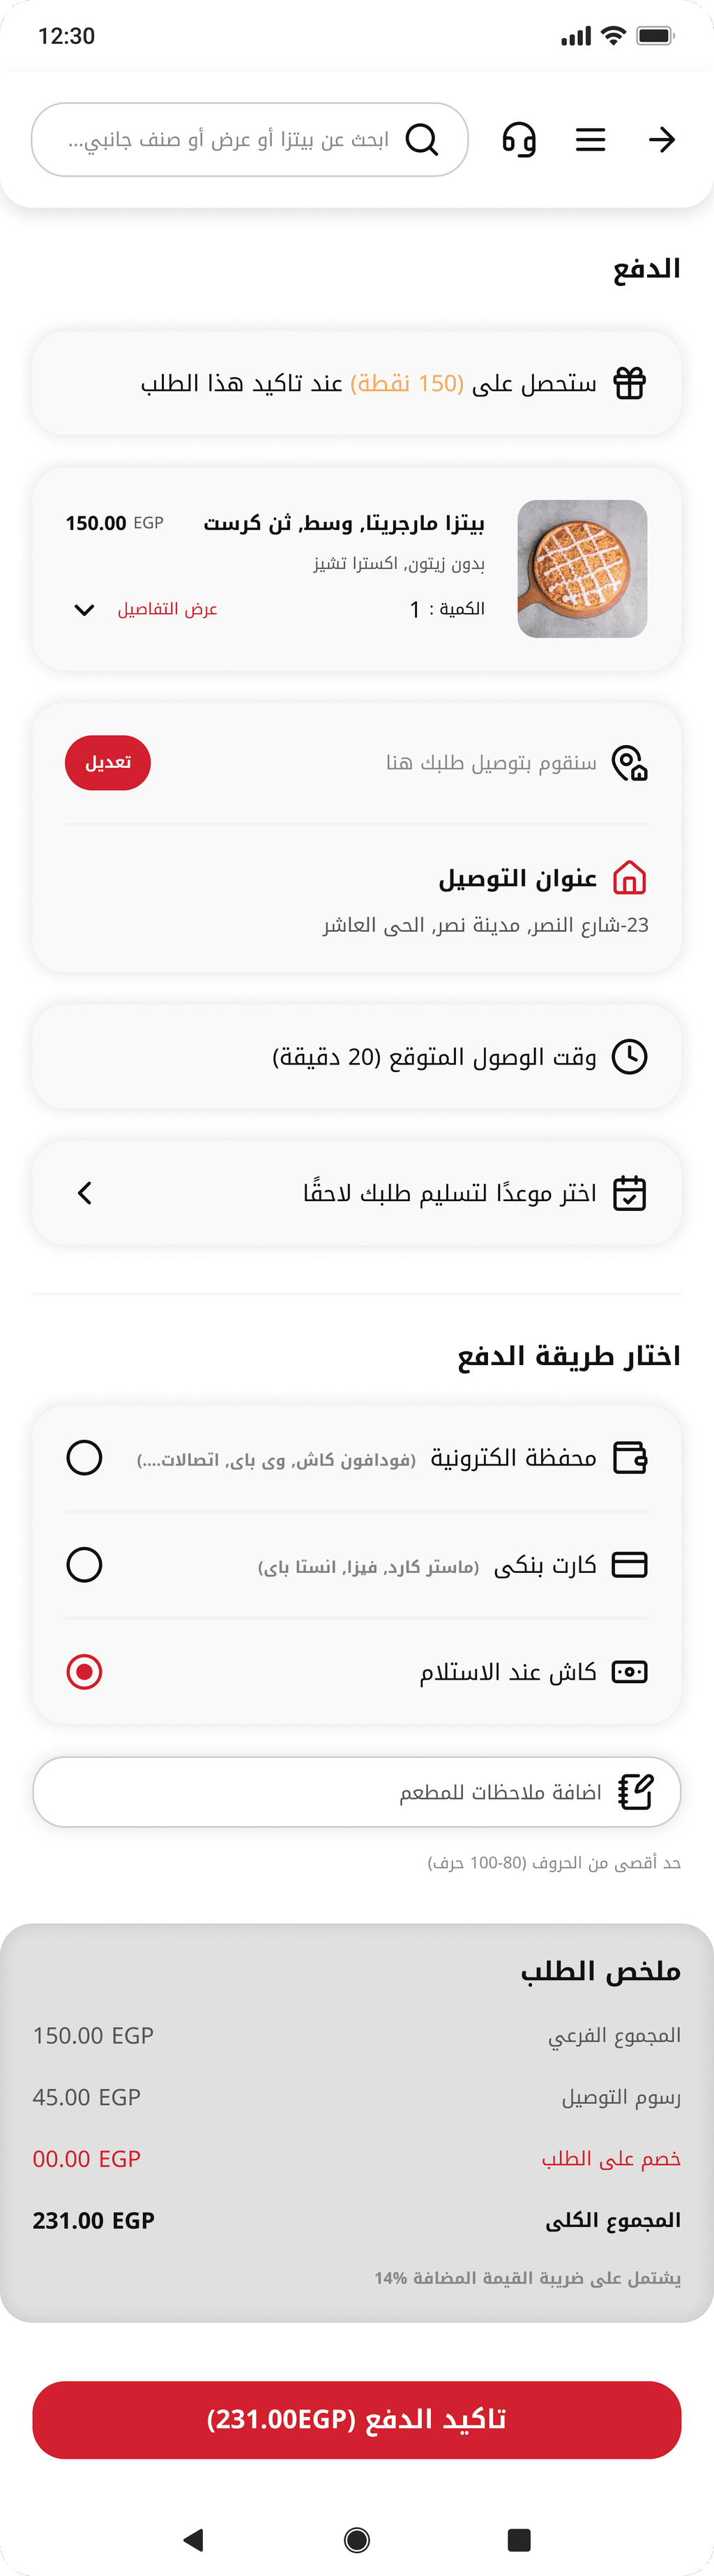This screenshot has width=714, height=2576.
Task: Select cash on delivery radio button
Action: 84,1672
